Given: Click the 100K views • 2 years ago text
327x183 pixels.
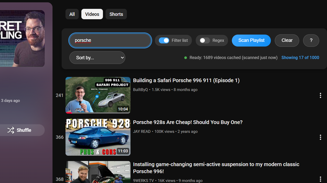Looking at the screenshot, I should [176, 132].
